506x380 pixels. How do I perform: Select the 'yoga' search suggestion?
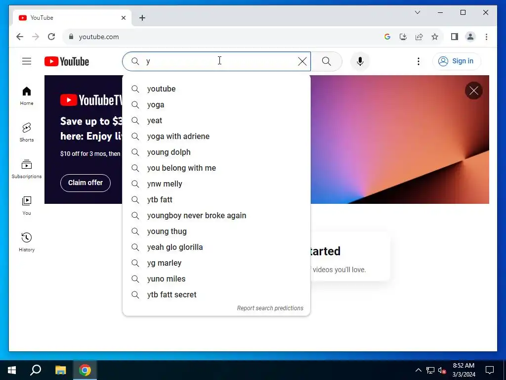click(x=216, y=105)
